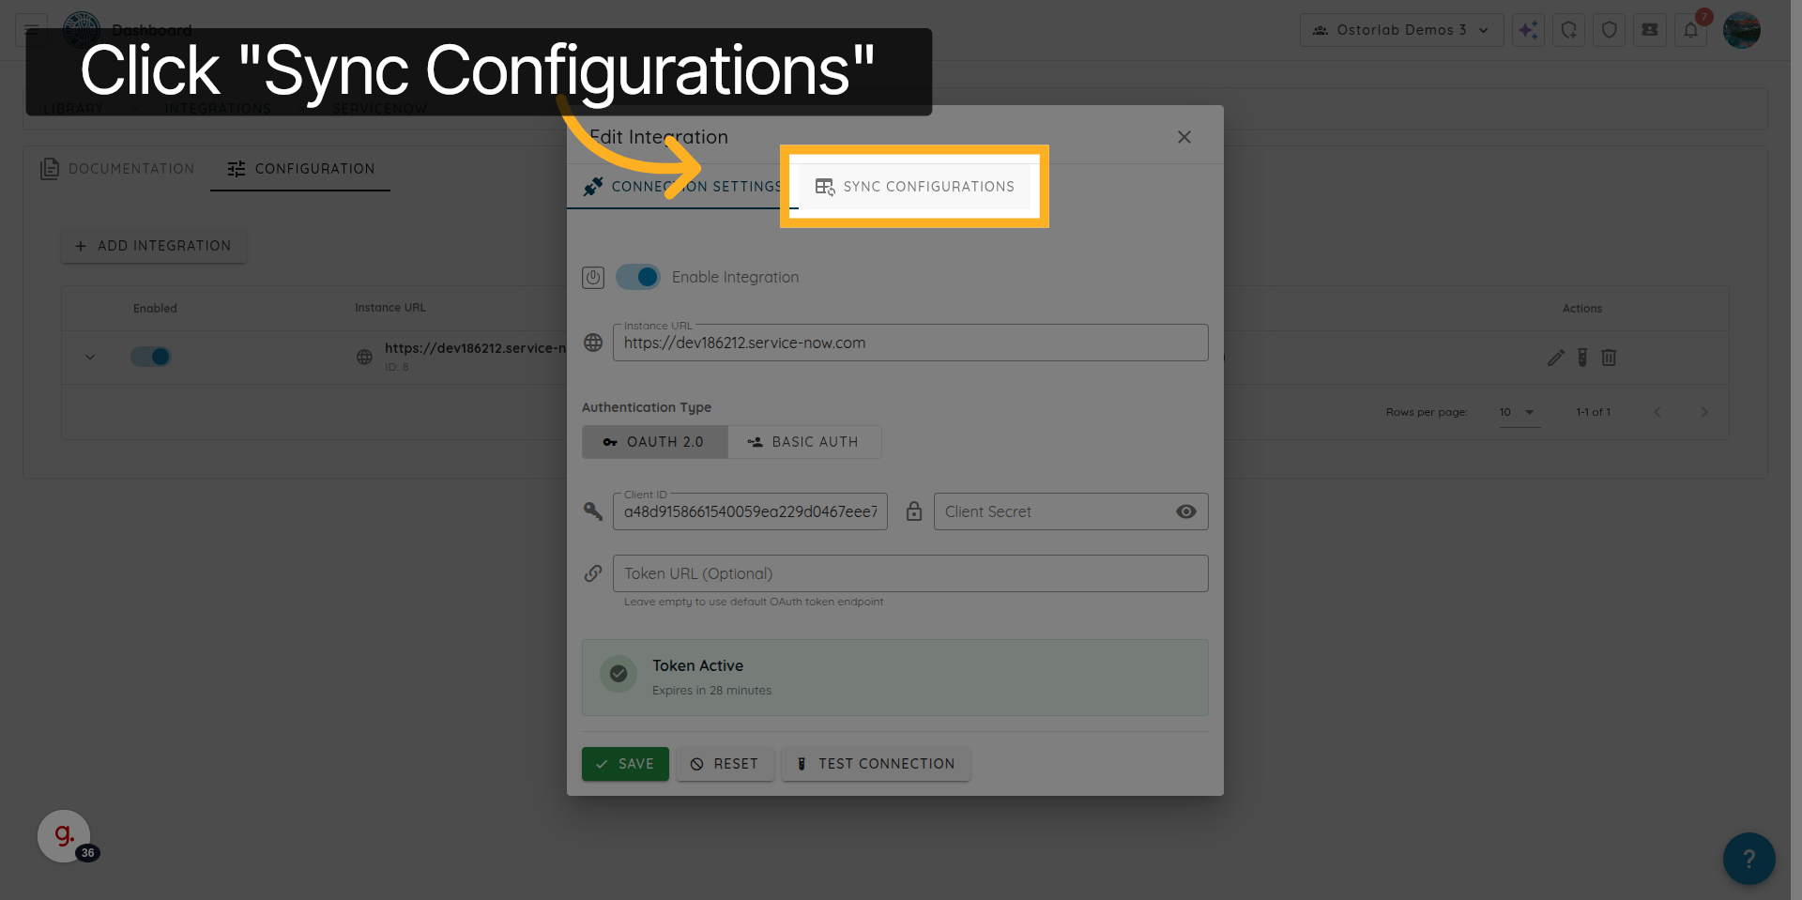Toggle the Enable Integration switch
This screenshot has height=900, width=1802.
click(x=638, y=277)
